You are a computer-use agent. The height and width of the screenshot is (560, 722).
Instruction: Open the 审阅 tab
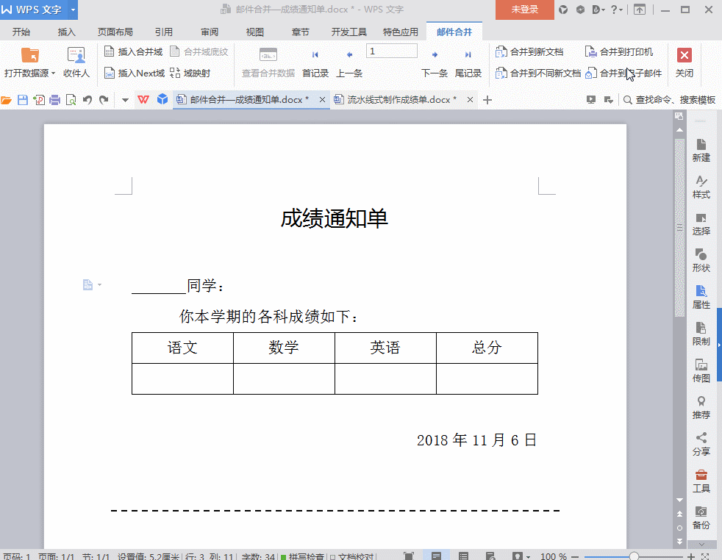click(x=210, y=32)
